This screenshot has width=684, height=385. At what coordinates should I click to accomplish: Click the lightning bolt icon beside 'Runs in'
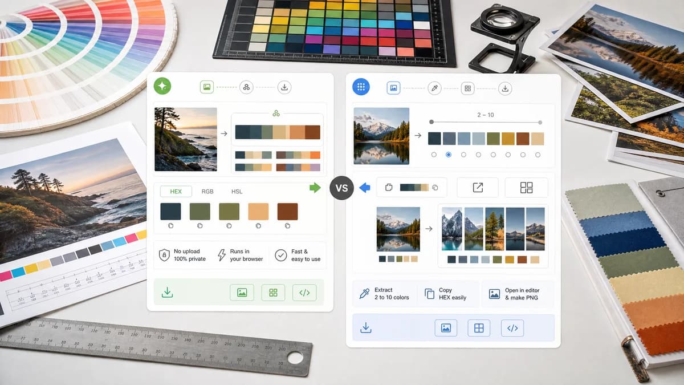222,255
